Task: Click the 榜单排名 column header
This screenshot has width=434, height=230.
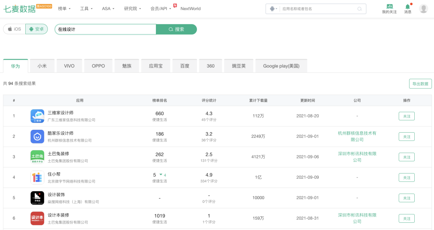Action: point(160,101)
